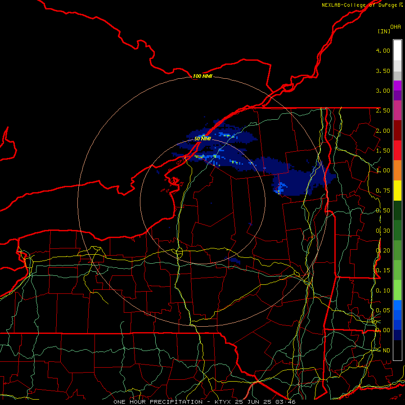Image resolution: width=405 pixels, height=405 pixels.
Task: Select the orange legend color swatch
Action: coord(397,170)
